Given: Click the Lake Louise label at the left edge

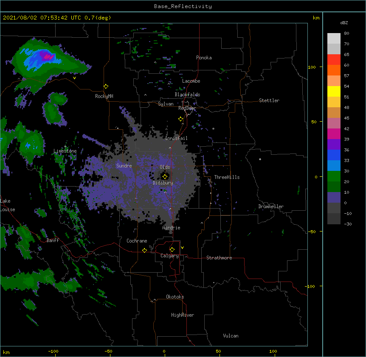Looking at the screenshot, I should pos(7,205).
